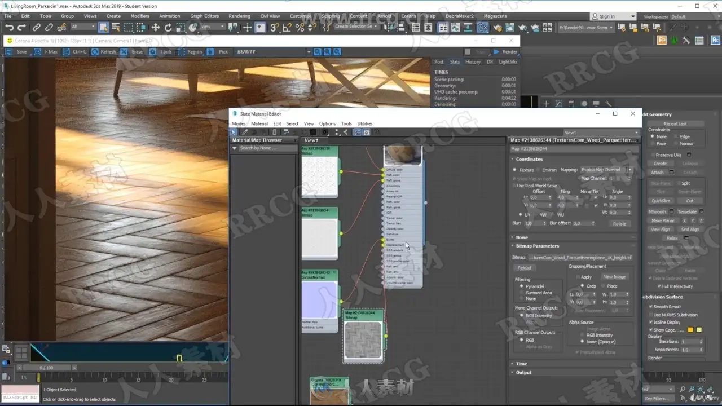Viewport: 722px width, 406px height.
Task: Click the Reload bitmap button
Action: click(524, 268)
